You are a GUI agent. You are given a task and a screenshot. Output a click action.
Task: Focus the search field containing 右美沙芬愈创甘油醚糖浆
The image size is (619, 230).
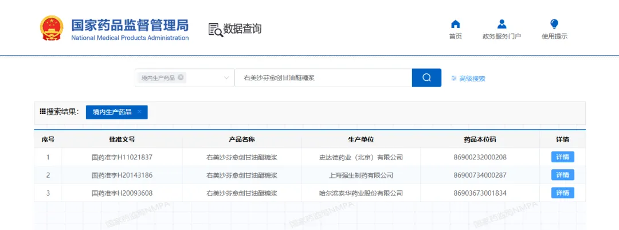click(x=323, y=78)
